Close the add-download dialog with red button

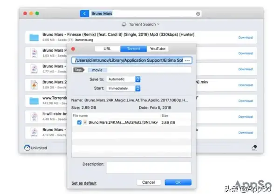point(73,49)
